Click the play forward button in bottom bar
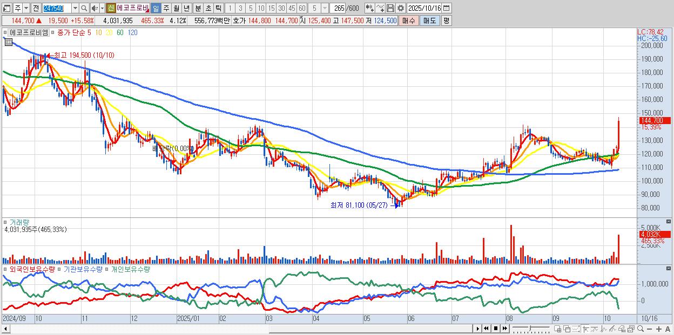 (478, 329)
